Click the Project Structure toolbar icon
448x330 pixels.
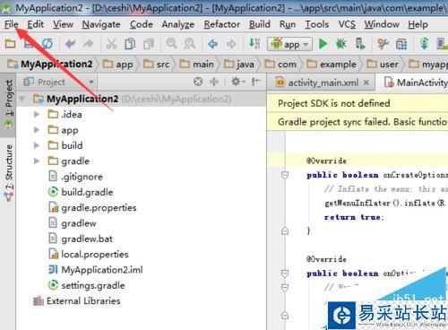click(401, 45)
